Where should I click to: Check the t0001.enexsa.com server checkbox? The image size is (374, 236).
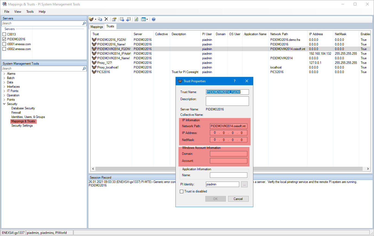tap(4, 44)
